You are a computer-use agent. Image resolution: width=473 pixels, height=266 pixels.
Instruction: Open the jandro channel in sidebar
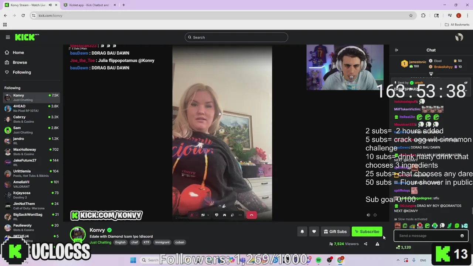pos(31,141)
